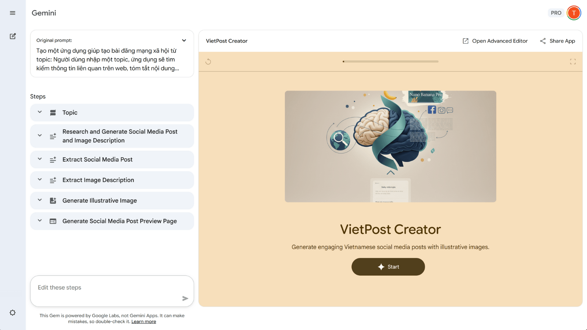Expand the Extract Image Description step
Viewport: 587px width, 330px height.
(40, 180)
